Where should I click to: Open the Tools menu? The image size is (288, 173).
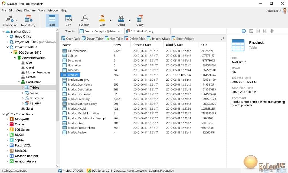pyautogui.click(x=41, y=10)
